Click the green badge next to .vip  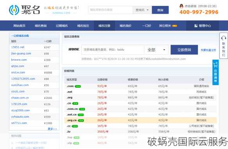[76, 143]
